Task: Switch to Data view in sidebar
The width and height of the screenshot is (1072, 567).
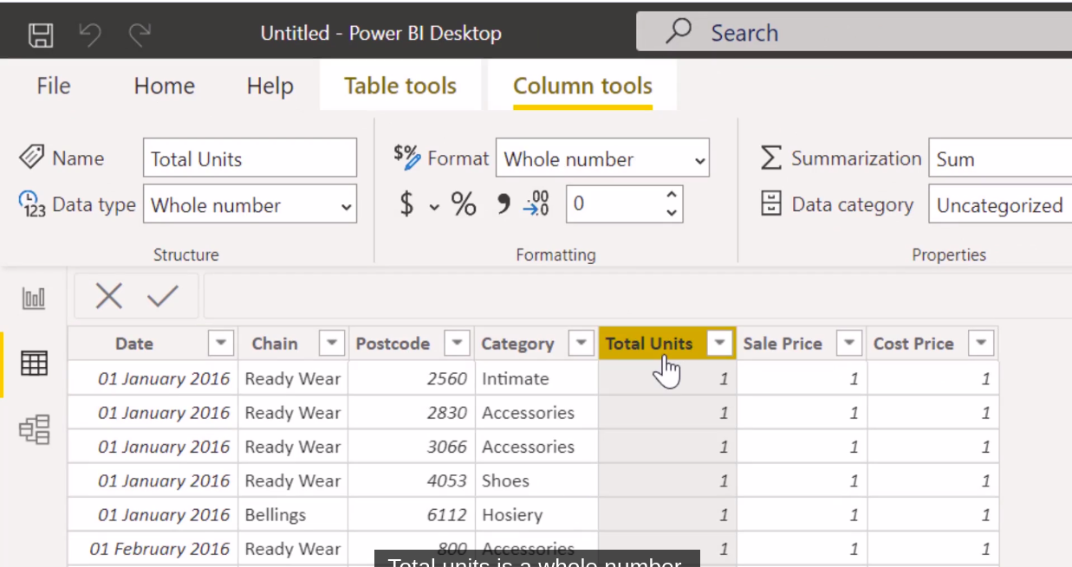Action: pos(34,364)
